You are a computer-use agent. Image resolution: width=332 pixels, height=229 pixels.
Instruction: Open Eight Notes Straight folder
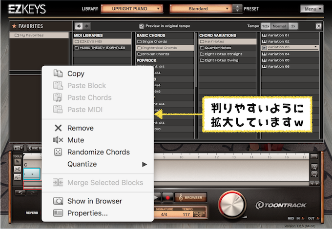(228, 54)
